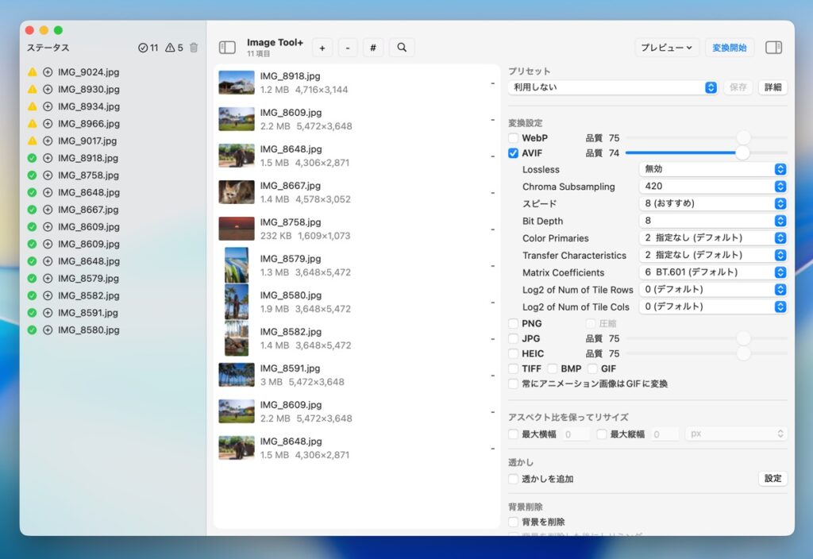Image resolution: width=813 pixels, height=559 pixels.
Task: Open the プレビュー menu button
Action: point(667,48)
